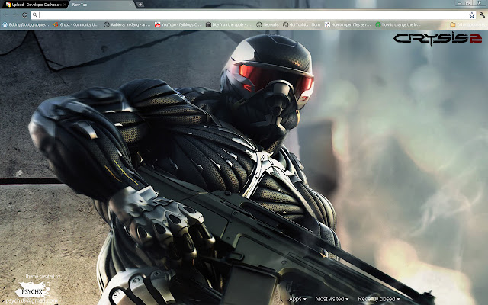Go forward with the forward arrow
The height and width of the screenshot is (305, 488).
[x=15, y=14]
